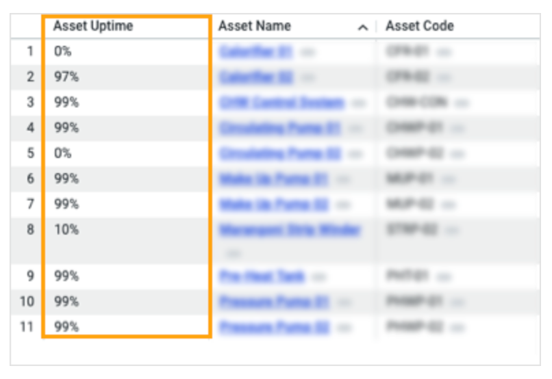Click the icon next to code CHW-CON
This screenshot has height=379, width=552.
[x=462, y=103]
